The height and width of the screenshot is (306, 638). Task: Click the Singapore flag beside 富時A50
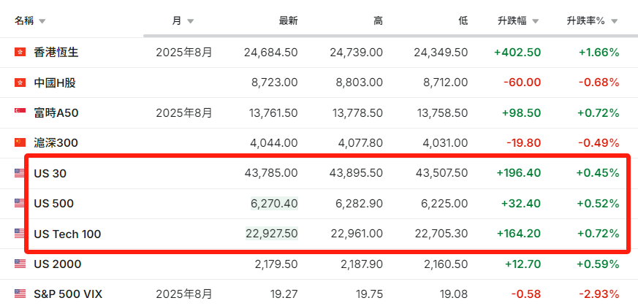20,112
